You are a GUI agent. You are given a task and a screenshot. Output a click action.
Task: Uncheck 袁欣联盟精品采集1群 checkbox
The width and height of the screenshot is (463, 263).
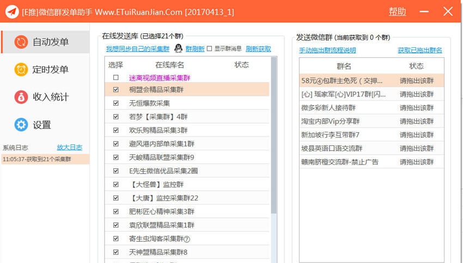(115, 225)
